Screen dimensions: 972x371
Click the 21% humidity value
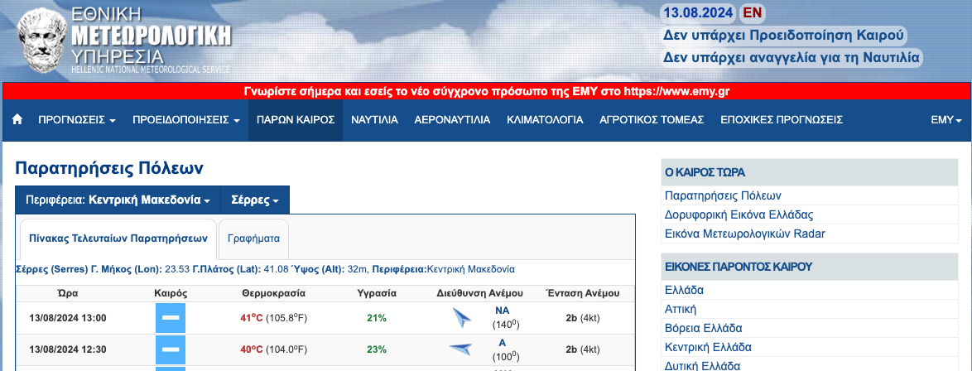[376, 318]
